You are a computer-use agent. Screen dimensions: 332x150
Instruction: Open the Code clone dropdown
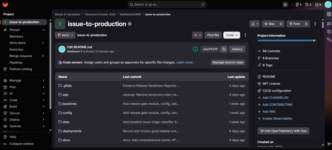[231, 35]
